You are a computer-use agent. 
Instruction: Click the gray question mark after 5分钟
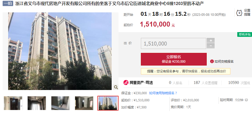tap(246, 100)
